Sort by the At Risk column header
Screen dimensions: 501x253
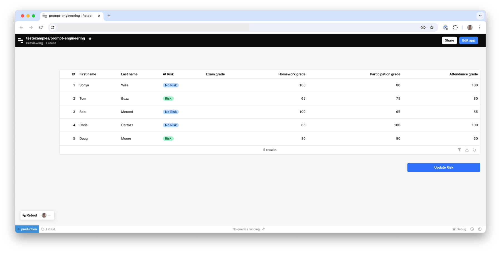point(168,74)
